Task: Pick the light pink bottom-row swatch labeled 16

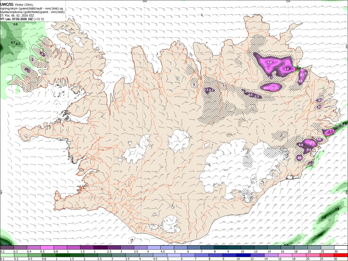Action: 285,255
